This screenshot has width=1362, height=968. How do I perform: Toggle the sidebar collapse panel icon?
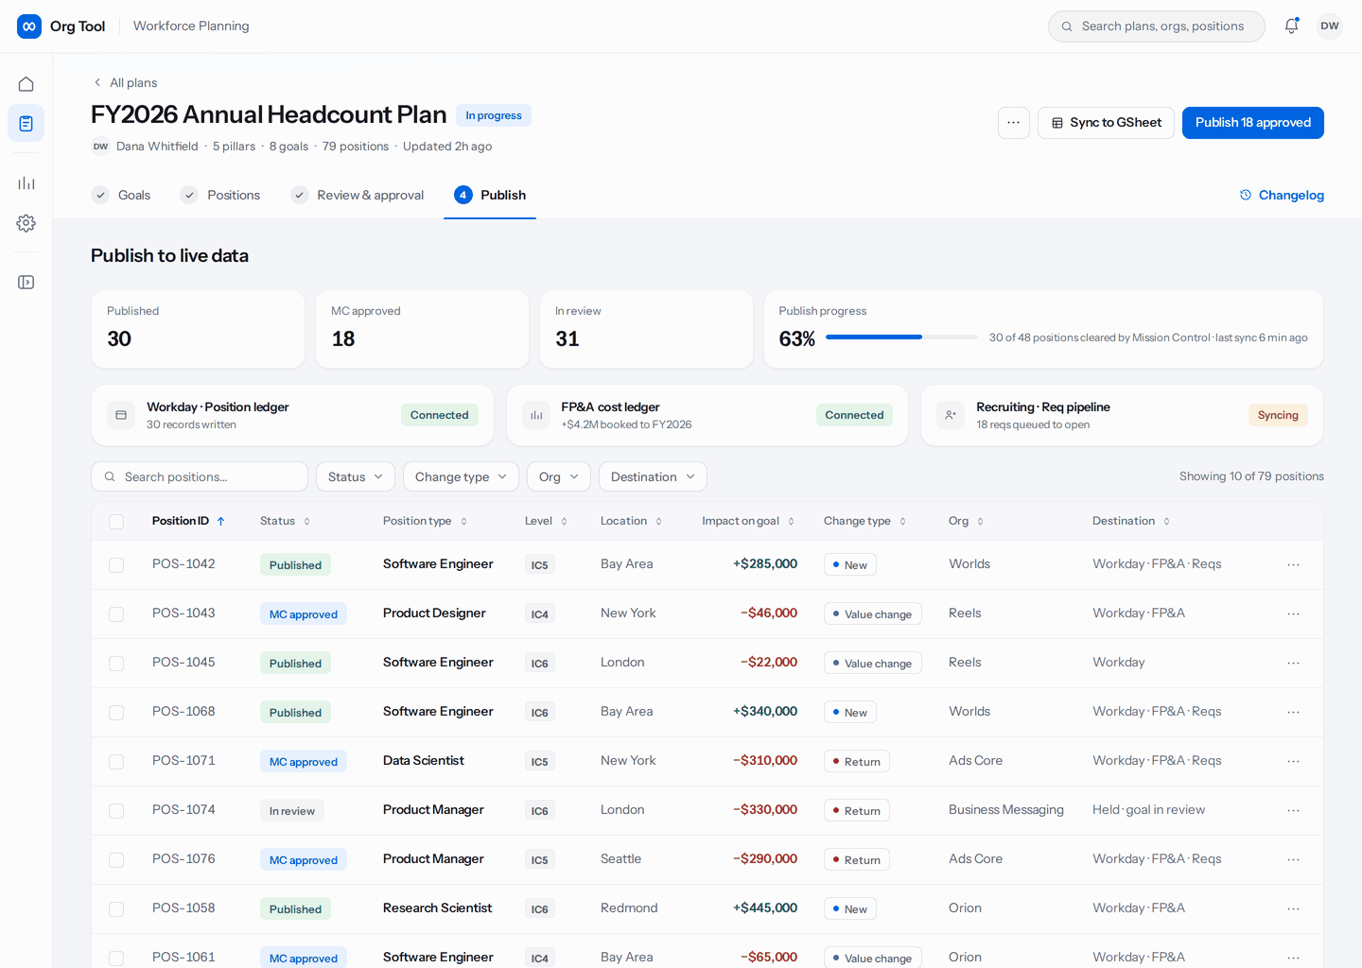[x=26, y=283]
